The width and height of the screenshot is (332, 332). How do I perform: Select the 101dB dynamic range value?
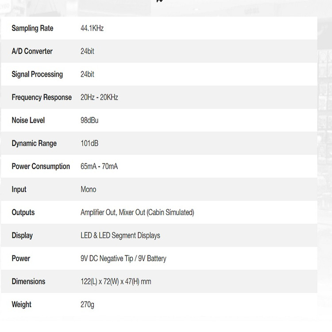click(89, 143)
